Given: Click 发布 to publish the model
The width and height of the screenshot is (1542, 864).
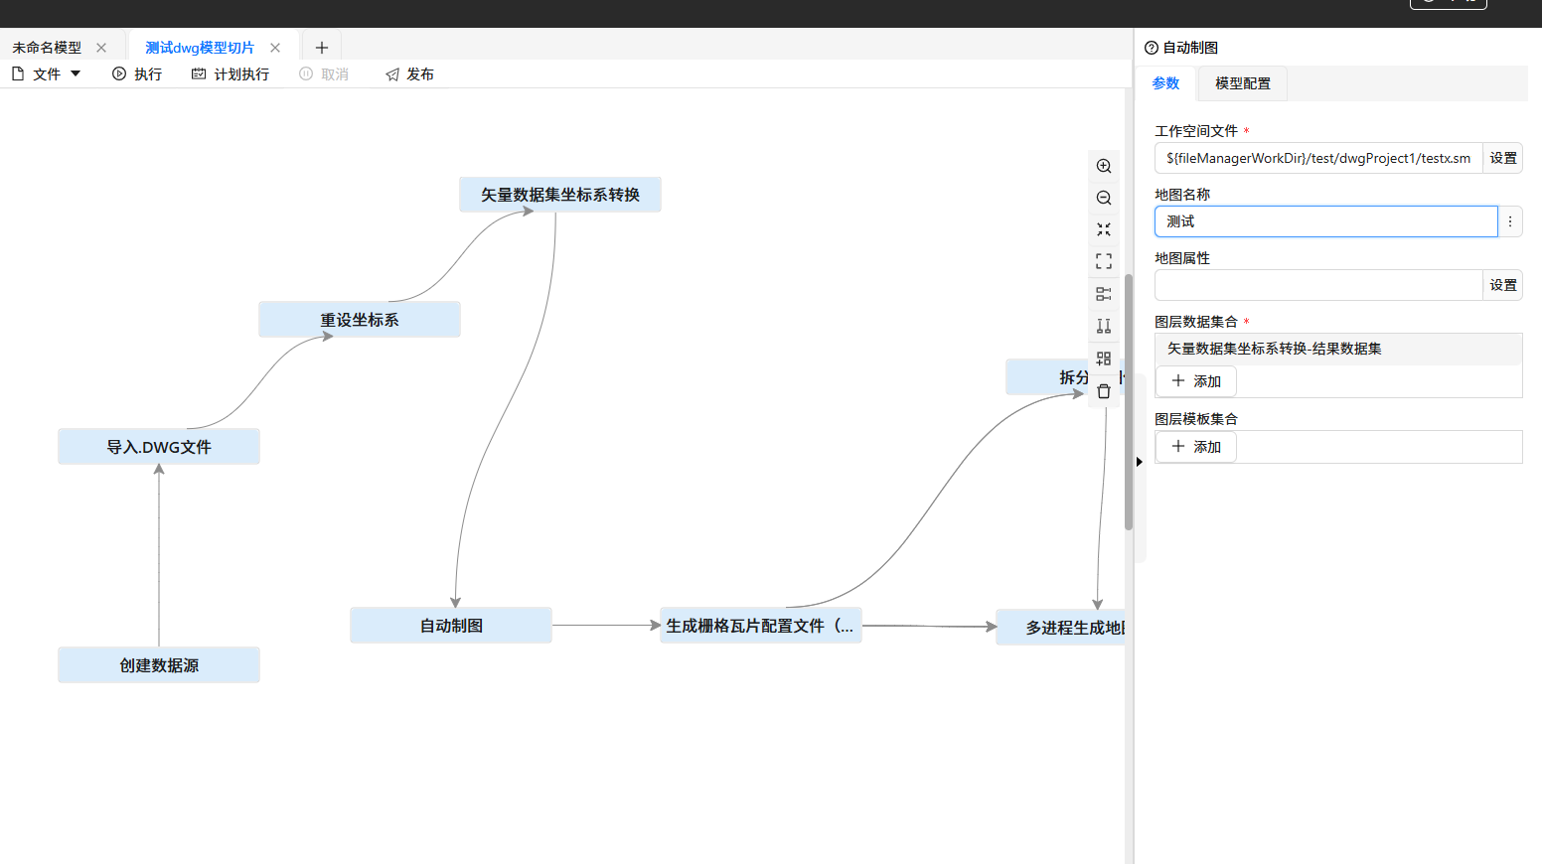Looking at the screenshot, I should [x=409, y=74].
